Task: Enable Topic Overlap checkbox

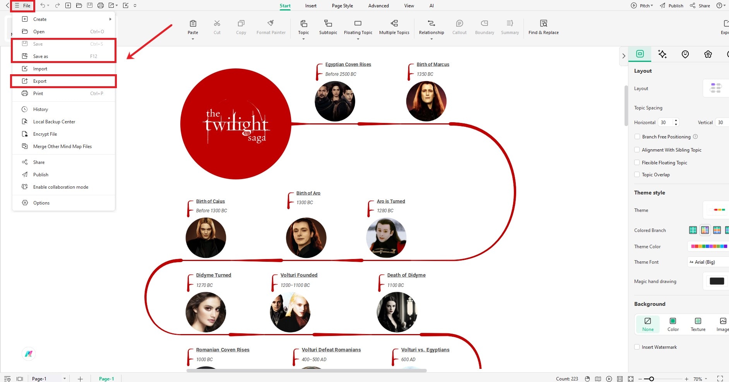Action: 637,174
